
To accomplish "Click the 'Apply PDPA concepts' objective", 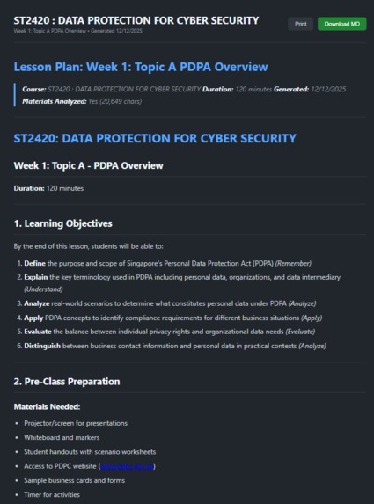I will (x=173, y=318).
